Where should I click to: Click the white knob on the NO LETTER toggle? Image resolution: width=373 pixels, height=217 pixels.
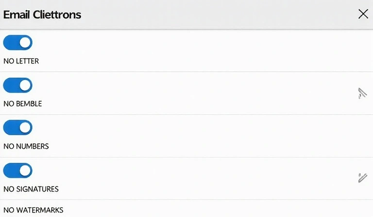pyautogui.click(x=25, y=43)
